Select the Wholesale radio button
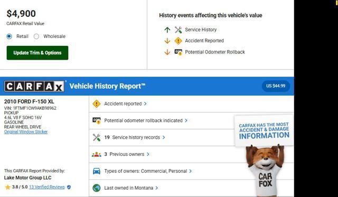The width and height of the screenshot is (338, 197). point(36,36)
